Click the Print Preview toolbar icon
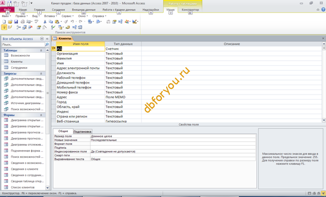 pyautogui.click(x=29, y=21)
